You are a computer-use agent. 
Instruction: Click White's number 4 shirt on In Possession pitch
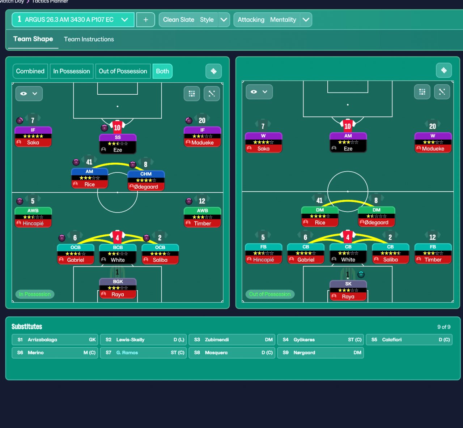pos(117,237)
